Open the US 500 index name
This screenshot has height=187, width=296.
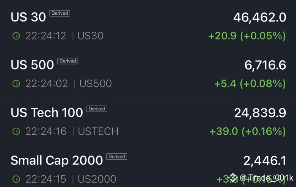point(32,65)
